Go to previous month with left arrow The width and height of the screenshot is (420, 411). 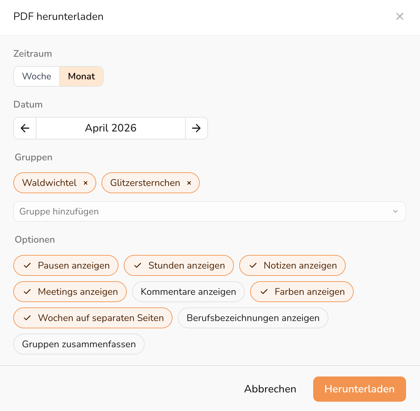[x=25, y=128]
